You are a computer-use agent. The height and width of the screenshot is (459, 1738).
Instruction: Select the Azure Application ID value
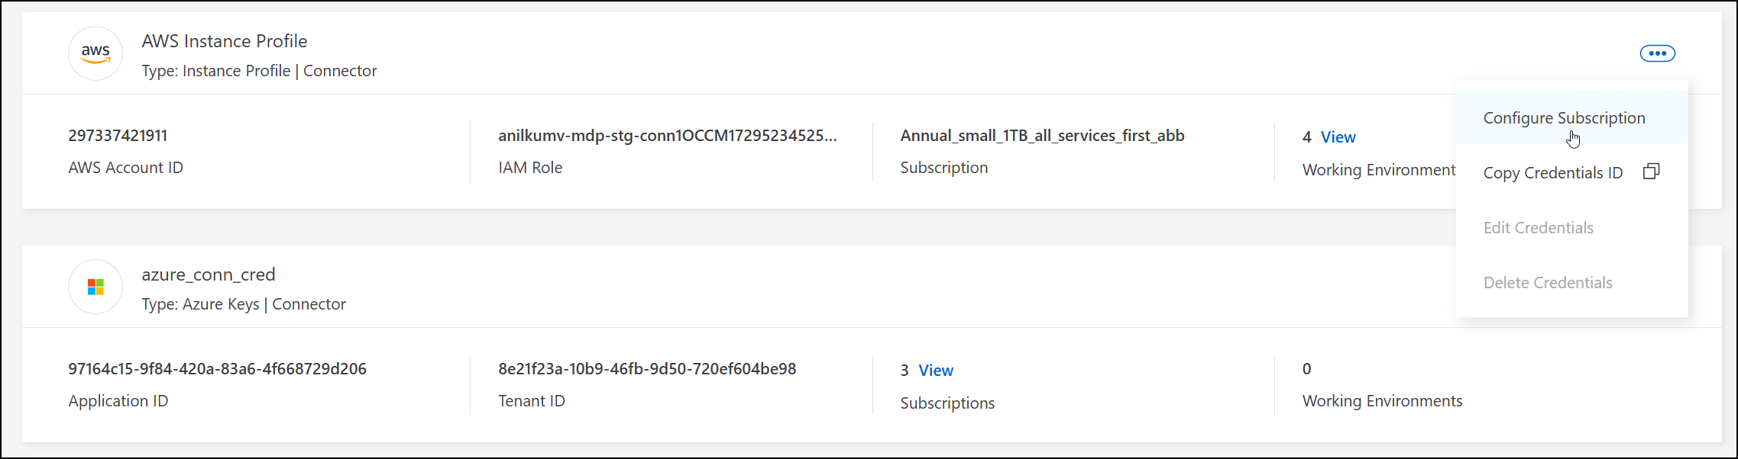217,369
